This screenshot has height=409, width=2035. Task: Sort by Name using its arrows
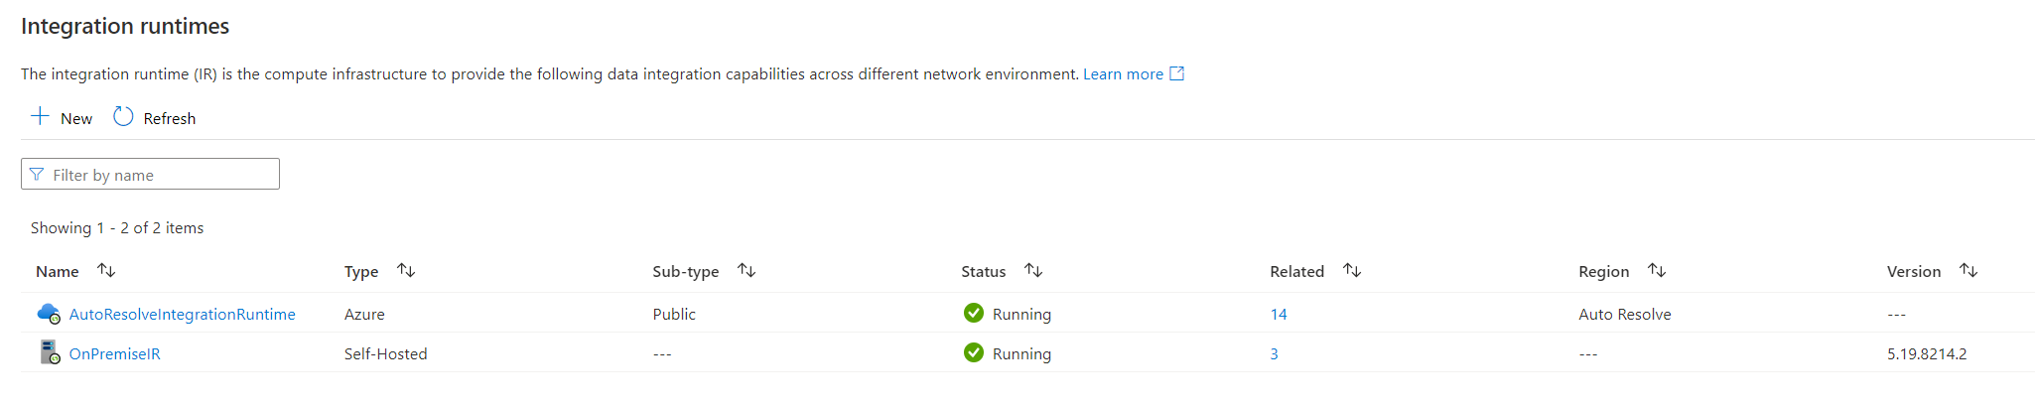tap(106, 270)
